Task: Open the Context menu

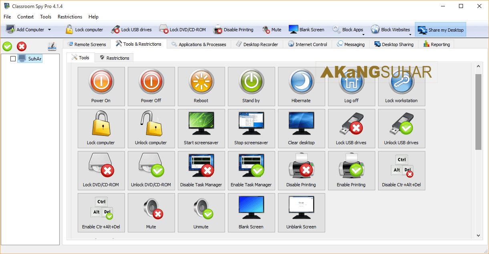Action: point(26,17)
